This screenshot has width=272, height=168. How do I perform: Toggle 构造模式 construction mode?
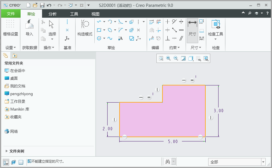click(85, 28)
